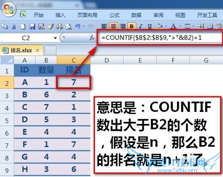Open the 审阅 ribbon tab

(x=158, y=15)
